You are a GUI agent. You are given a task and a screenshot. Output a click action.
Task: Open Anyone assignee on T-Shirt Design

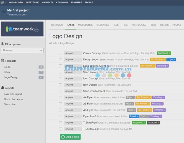pyautogui.click(x=73, y=129)
